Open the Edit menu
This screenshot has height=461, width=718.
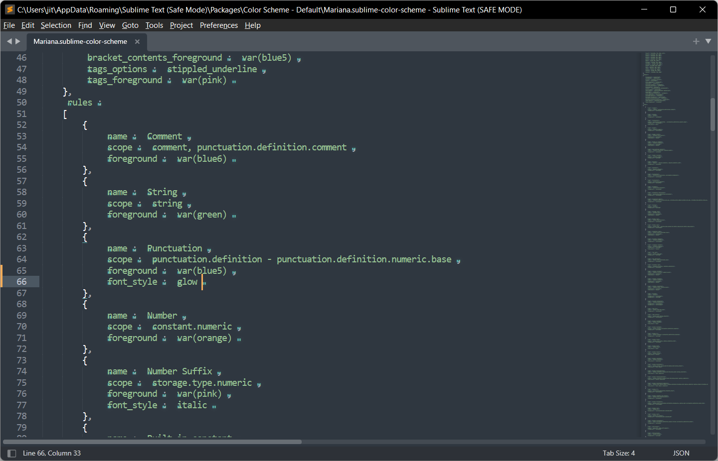28,25
